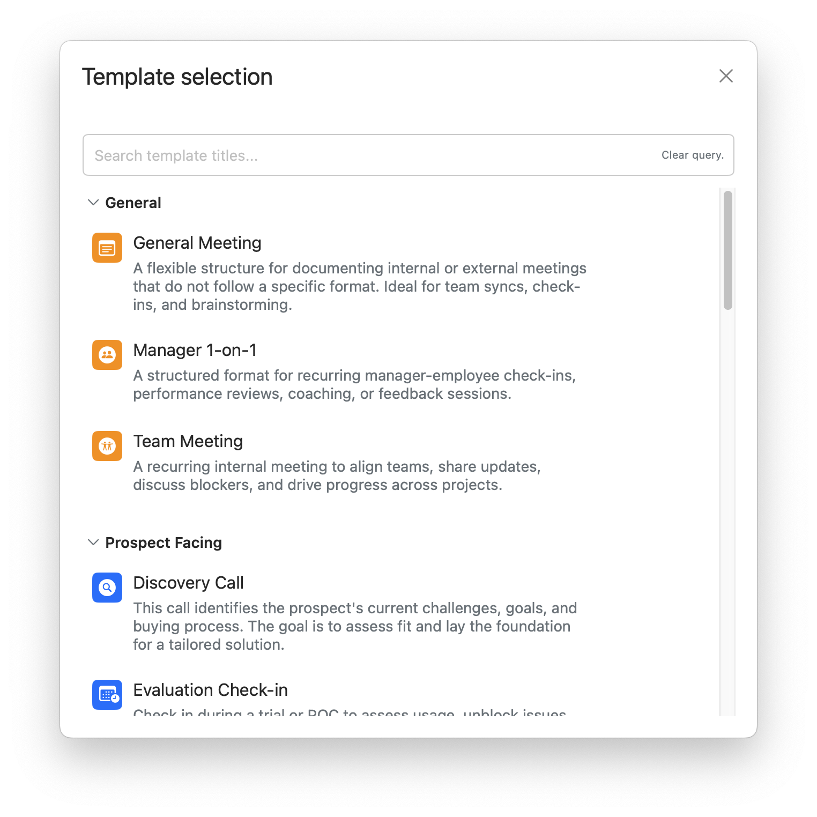Select the Manager 1-on-1 people icon
The image size is (817, 817).
[x=107, y=355]
